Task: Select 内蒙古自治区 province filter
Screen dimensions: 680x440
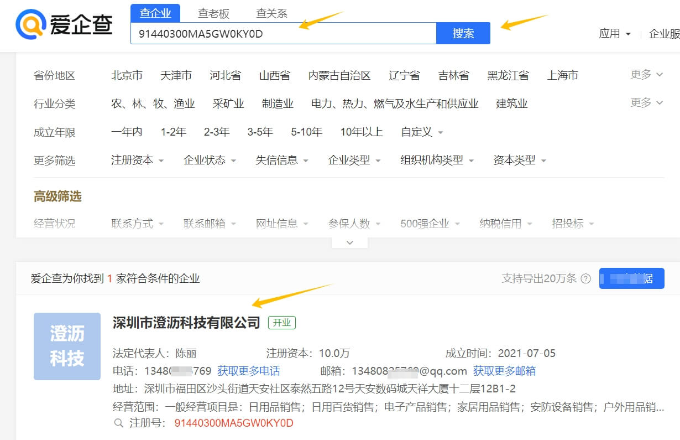Action: 339,75
